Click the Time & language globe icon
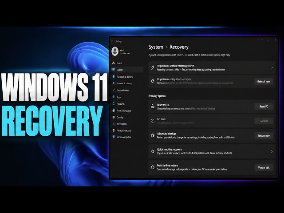This screenshot has height=213, width=284. pos(114,110)
